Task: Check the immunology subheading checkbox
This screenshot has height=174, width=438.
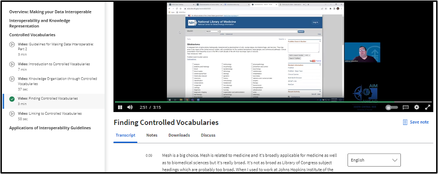Action: coord(222,81)
